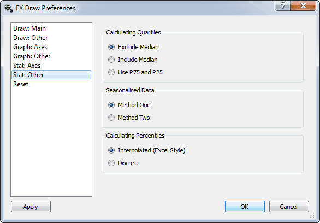The image size is (320, 223).
Task: Click the FX Draw app icon in title bar
Action: (9, 8)
